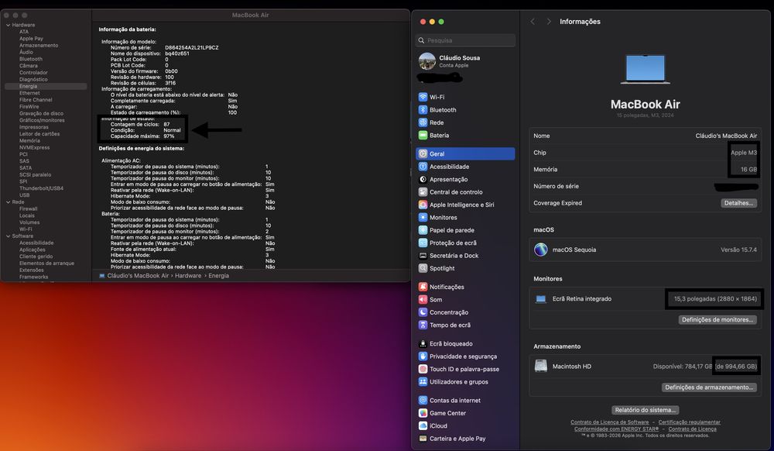Click the 'Capacidade máxima: 97%' line

pyautogui.click(x=142, y=136)
